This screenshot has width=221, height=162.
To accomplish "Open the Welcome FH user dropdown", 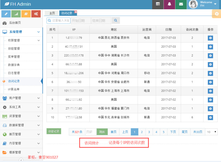I will [x=204, y=4].
